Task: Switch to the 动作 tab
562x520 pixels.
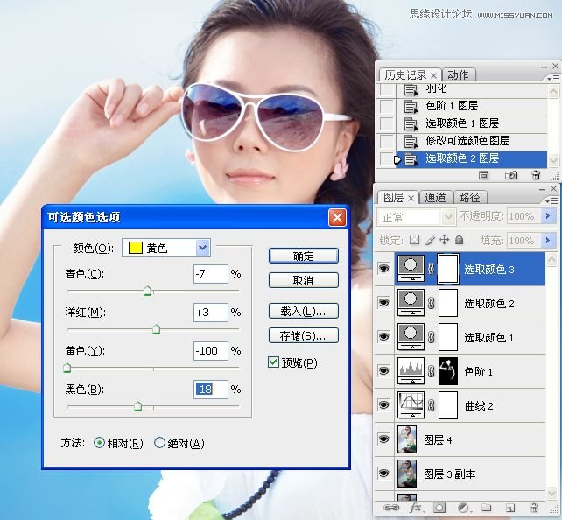Action: (458, 74)
